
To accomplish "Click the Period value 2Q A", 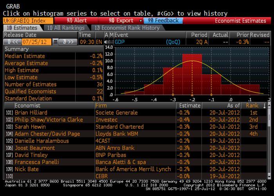I will (202, 42).
